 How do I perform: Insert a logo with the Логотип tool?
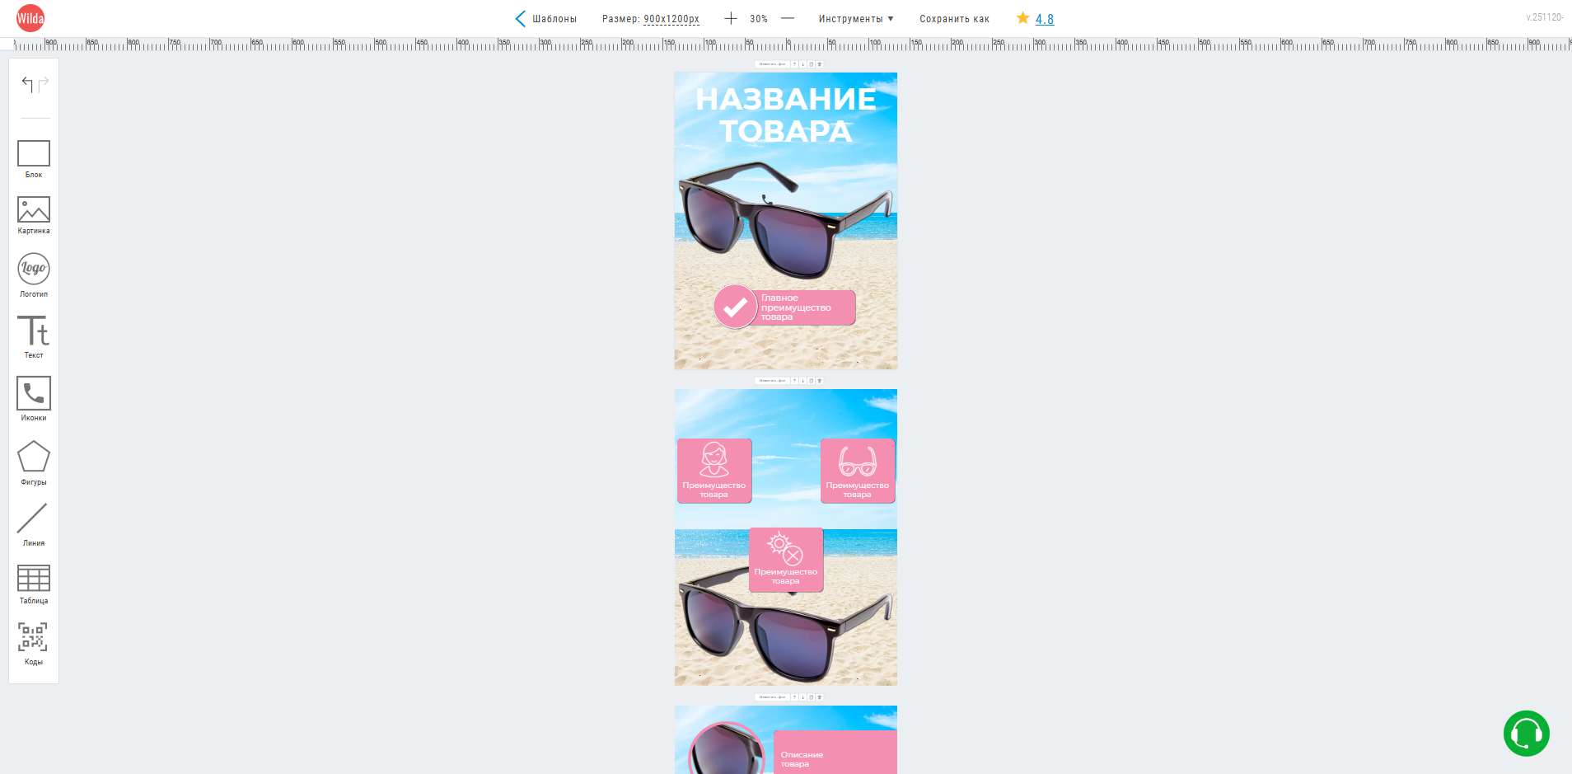pyautogui.click(x=34, y=275)
